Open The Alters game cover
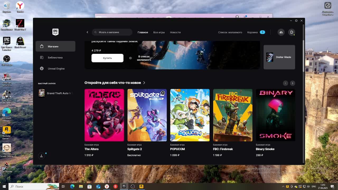This screenshot has height=190, width=338. click(x=104, y=115)
